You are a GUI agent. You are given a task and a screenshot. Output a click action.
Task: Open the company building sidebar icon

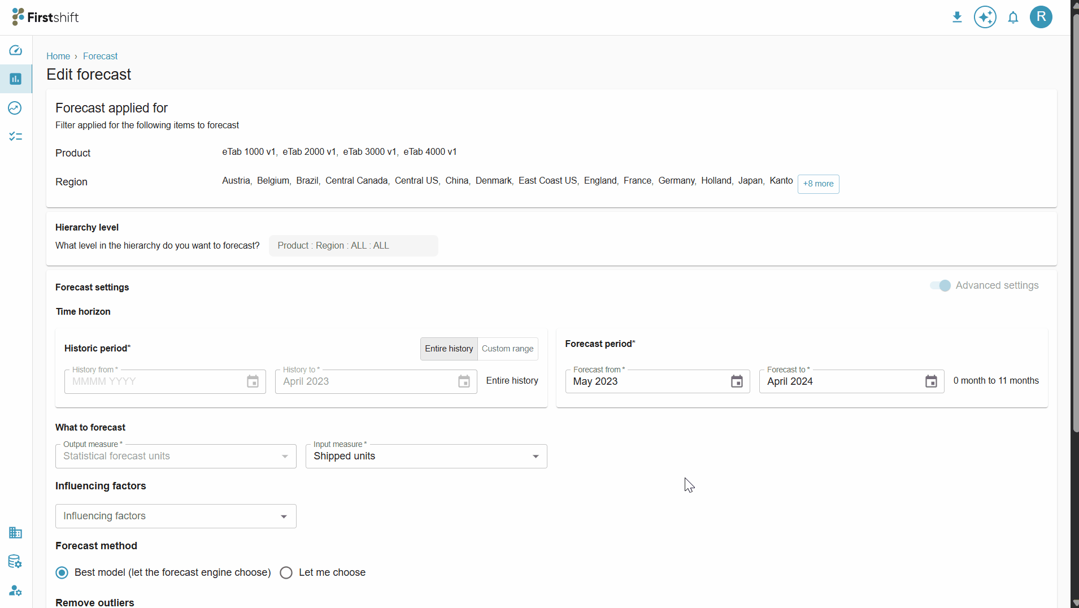(16, 533)
